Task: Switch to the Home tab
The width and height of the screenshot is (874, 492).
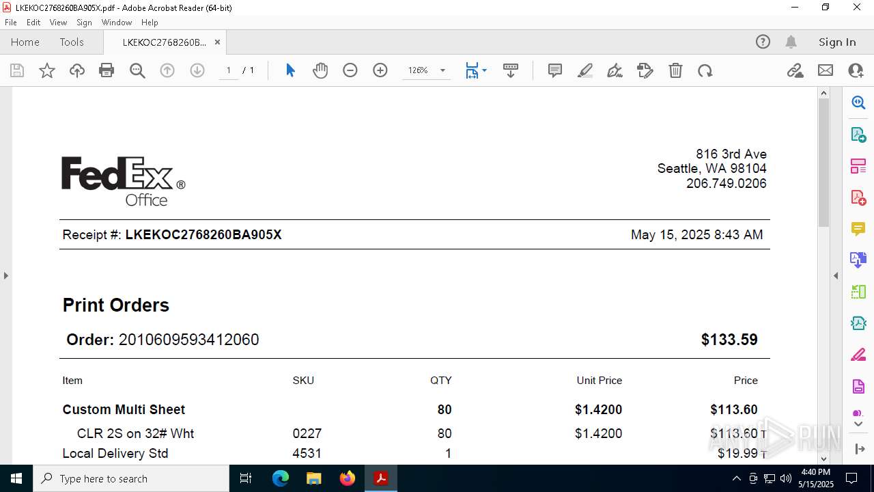Action: (25, 42)
